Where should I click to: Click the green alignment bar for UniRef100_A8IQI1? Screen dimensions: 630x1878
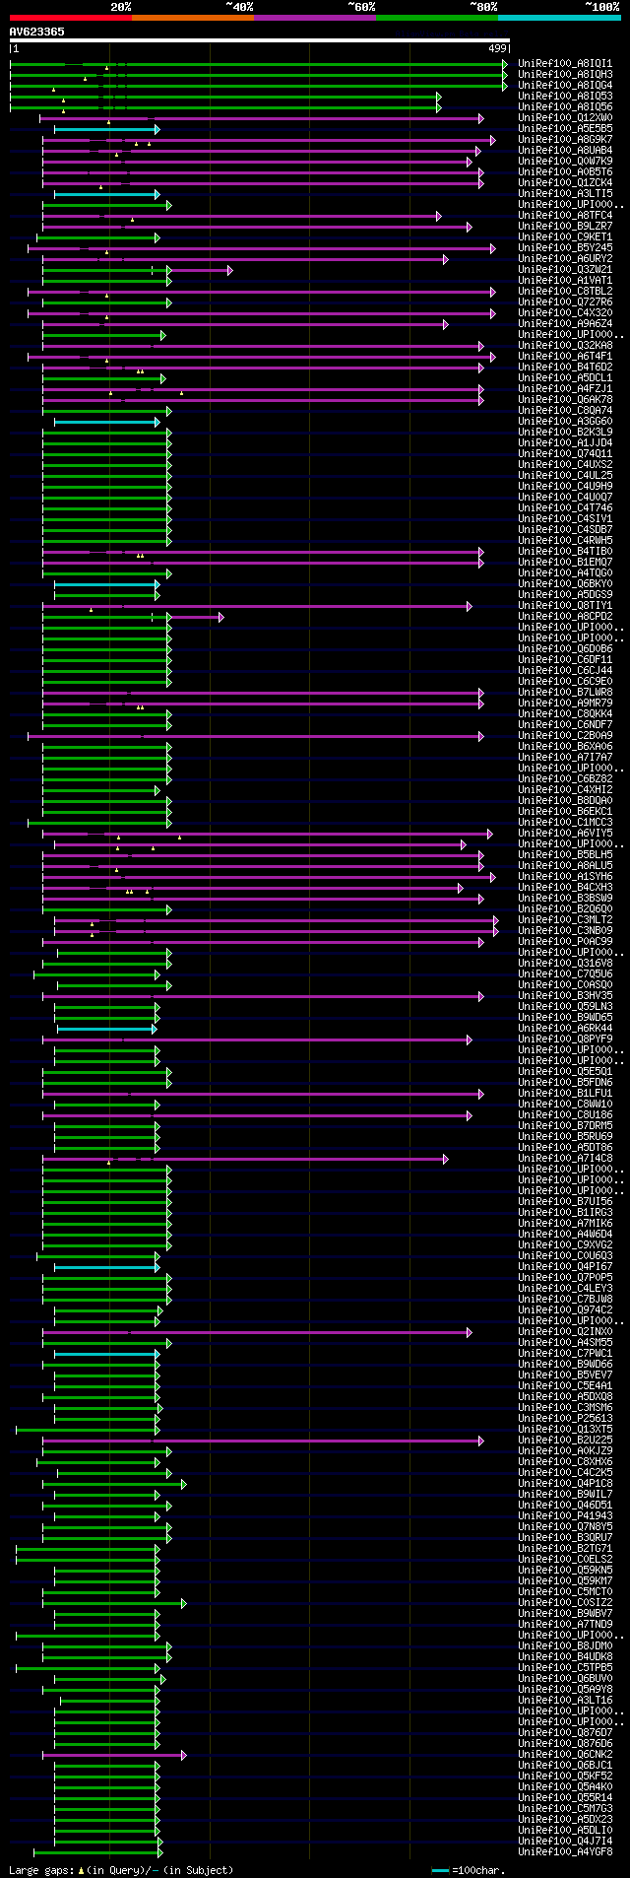pos(259,64)
